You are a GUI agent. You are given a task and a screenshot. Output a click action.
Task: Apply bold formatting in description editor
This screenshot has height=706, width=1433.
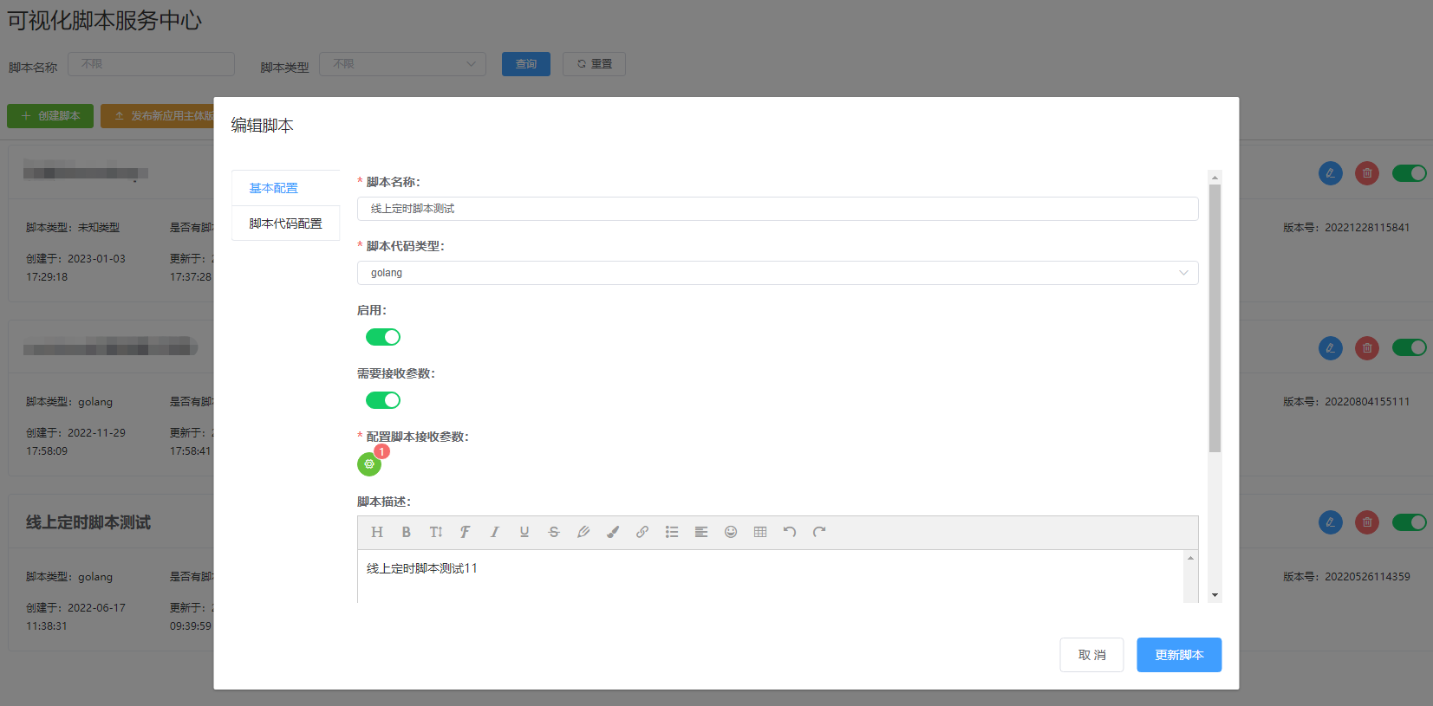(406, 532)
